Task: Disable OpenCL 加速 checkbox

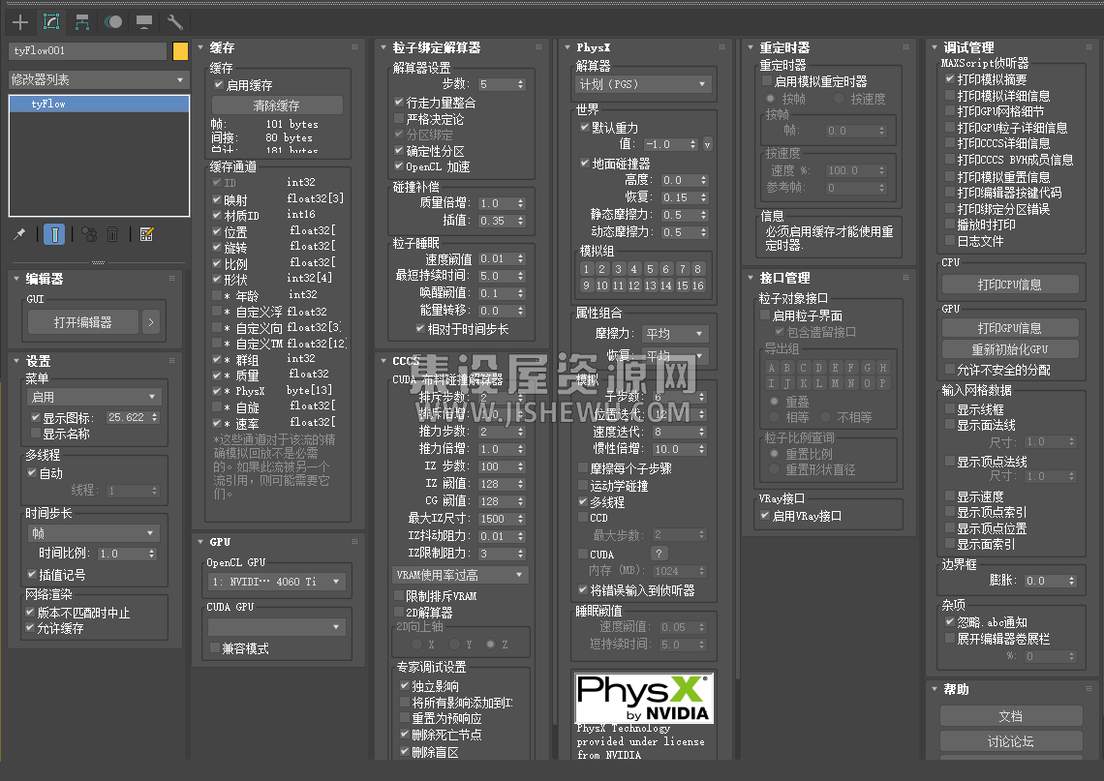Action: pos(399,166)
